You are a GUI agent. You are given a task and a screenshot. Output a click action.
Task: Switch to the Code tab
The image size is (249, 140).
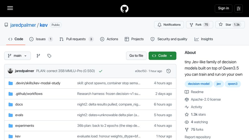click(16, 39)
